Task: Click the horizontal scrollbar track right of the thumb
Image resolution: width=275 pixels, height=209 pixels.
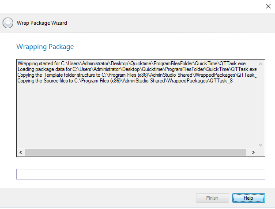Action: tap(248, 152)
